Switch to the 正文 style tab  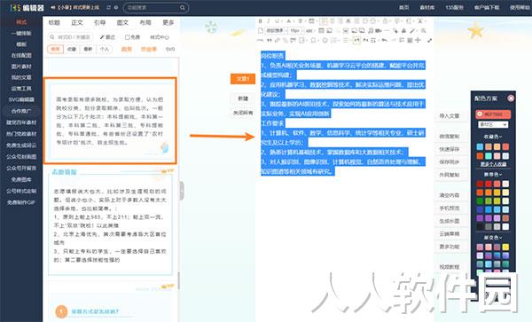77,22
